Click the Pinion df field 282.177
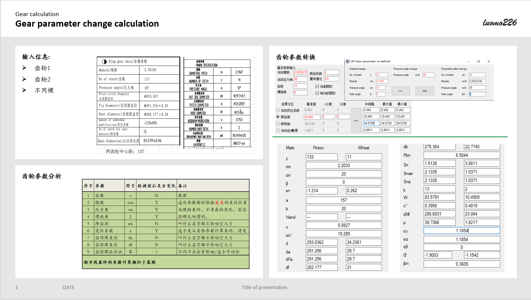Image resolution: width=531 pixels, height=300 pixels. pos(322,268)
